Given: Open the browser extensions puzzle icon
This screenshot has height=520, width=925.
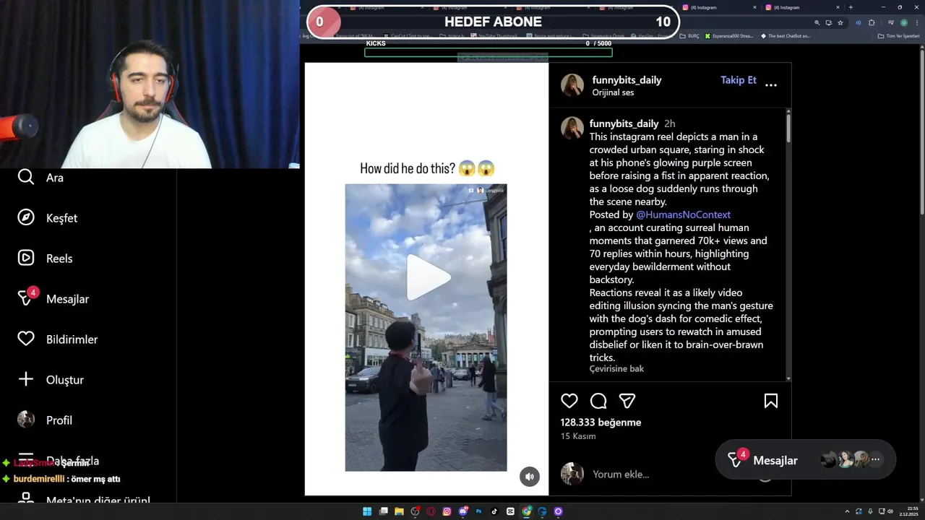Looking at the screenshot, I should 872,23.
